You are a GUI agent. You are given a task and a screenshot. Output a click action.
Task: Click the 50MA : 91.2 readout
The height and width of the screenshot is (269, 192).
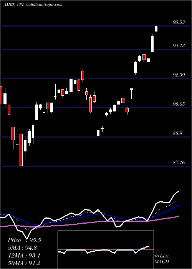click(x=24, y=263)
